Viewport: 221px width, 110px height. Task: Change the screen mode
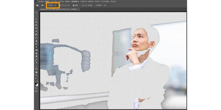point(36,91)
